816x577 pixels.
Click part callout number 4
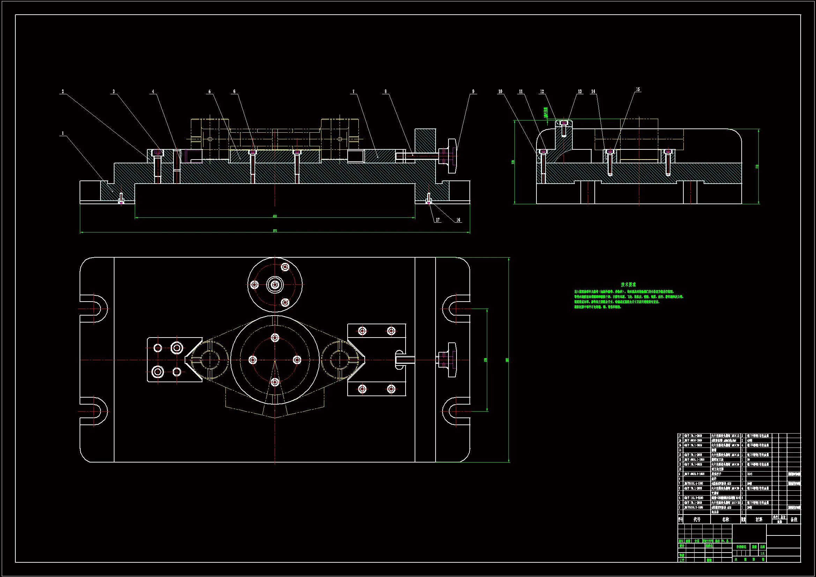[x=153, y=91]
